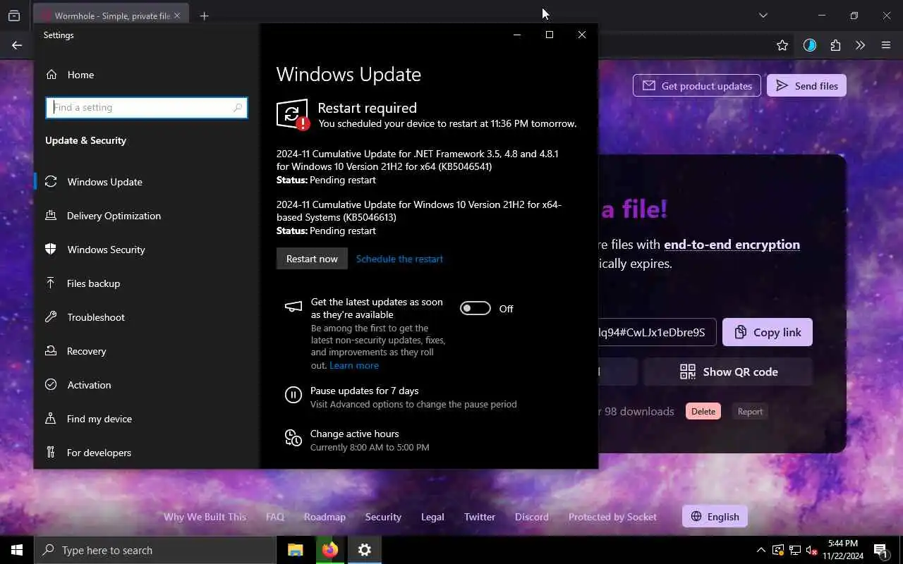
Task: Show hidden system tray icons
Action: [760, 550]
